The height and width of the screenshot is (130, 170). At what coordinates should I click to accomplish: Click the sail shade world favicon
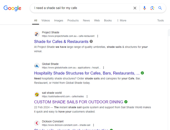pos(37,94)
